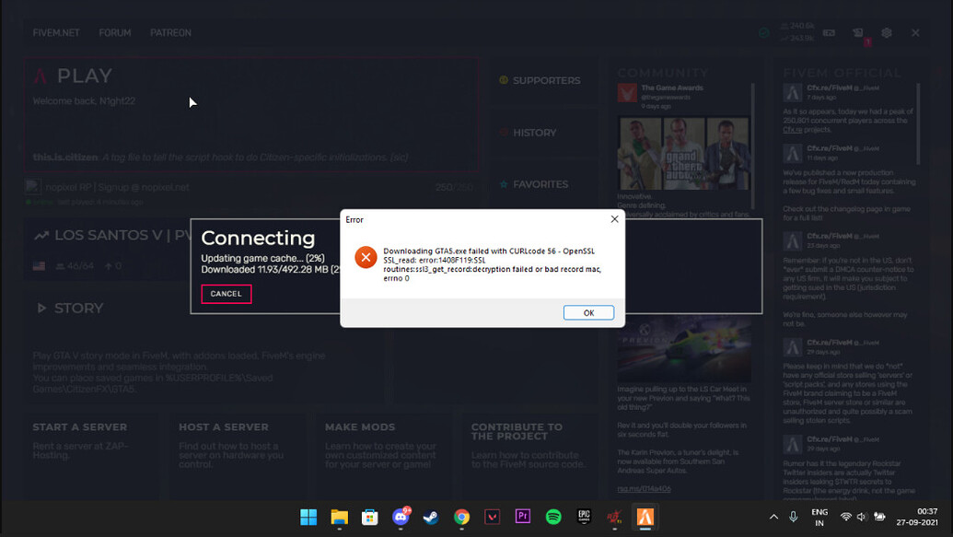This screenshot has width=953, height=537.
Task: Dismiss the SSL error with OK
Action: click(588, 312)
